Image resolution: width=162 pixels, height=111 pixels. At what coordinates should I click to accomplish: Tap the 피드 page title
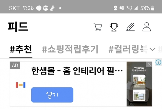click(18, 27)
